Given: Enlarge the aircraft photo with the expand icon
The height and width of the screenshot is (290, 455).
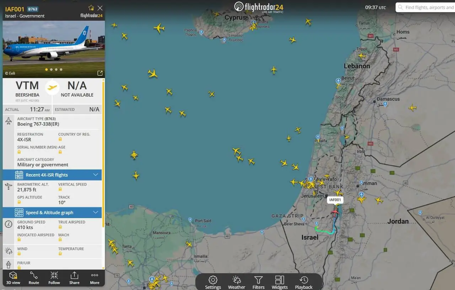Looking at the screenshot, I should coord(100,73).
